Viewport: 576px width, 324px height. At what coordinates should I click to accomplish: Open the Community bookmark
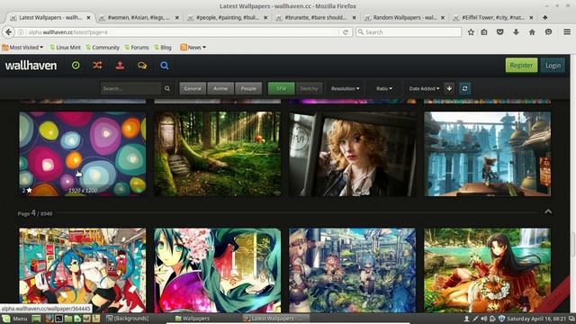[103, 48]
